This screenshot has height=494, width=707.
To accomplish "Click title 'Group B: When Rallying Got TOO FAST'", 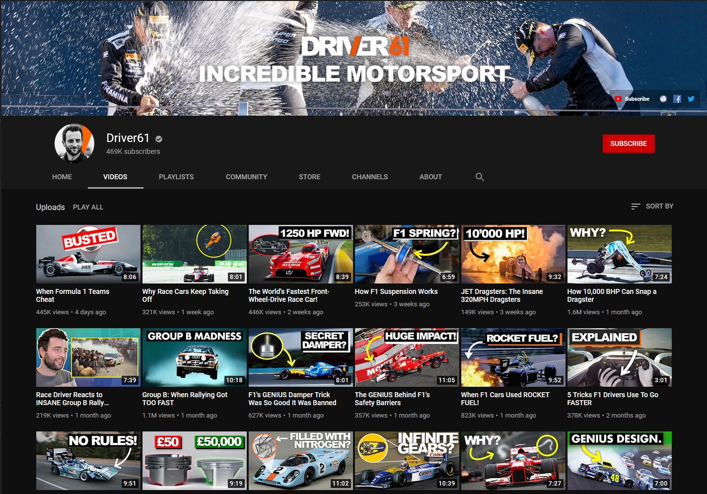I will 185,399.
